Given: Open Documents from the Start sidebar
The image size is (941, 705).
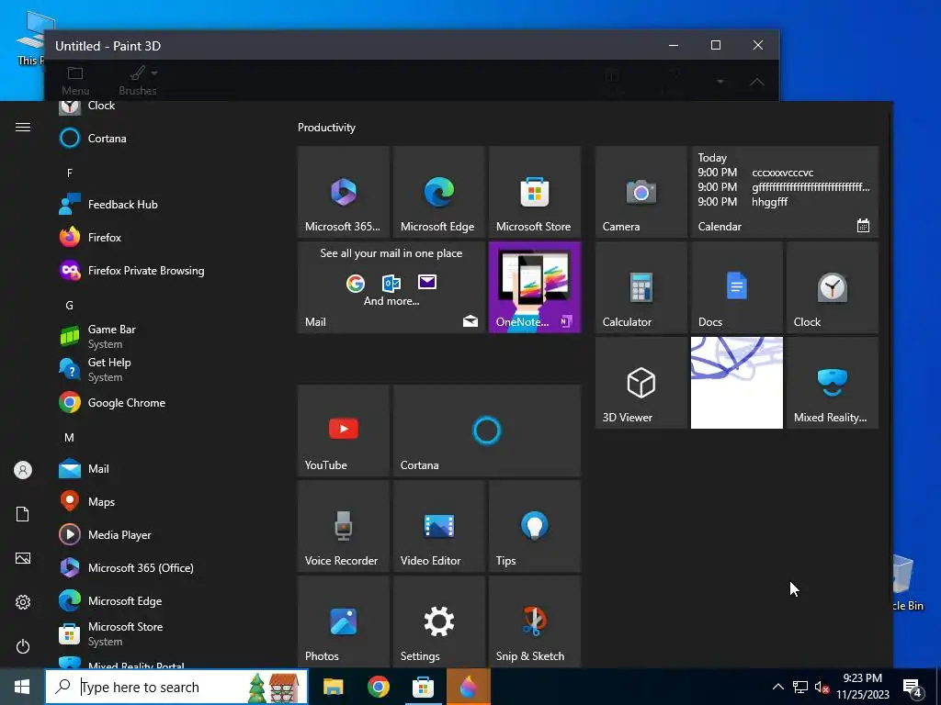Looking at the screenshot, I should click(x=23, y=514).
